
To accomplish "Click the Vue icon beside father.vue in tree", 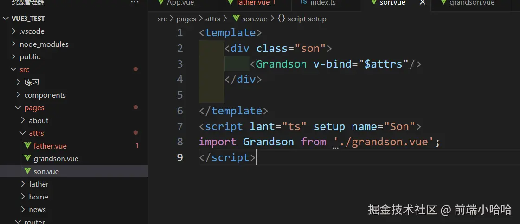I will click(x=27, y=146).
